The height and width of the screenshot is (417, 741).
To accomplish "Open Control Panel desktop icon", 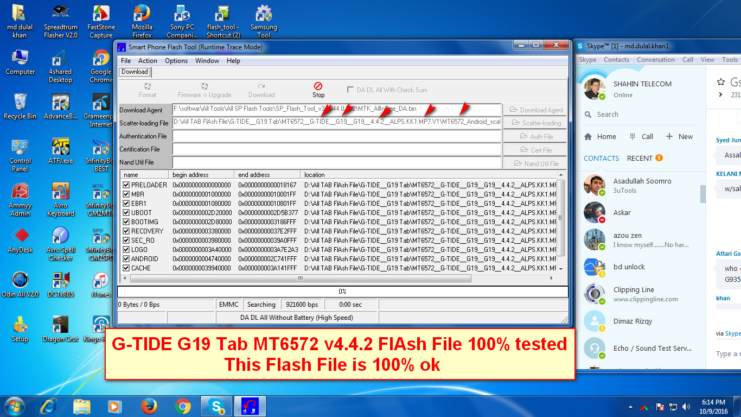I will click(20, 155).
